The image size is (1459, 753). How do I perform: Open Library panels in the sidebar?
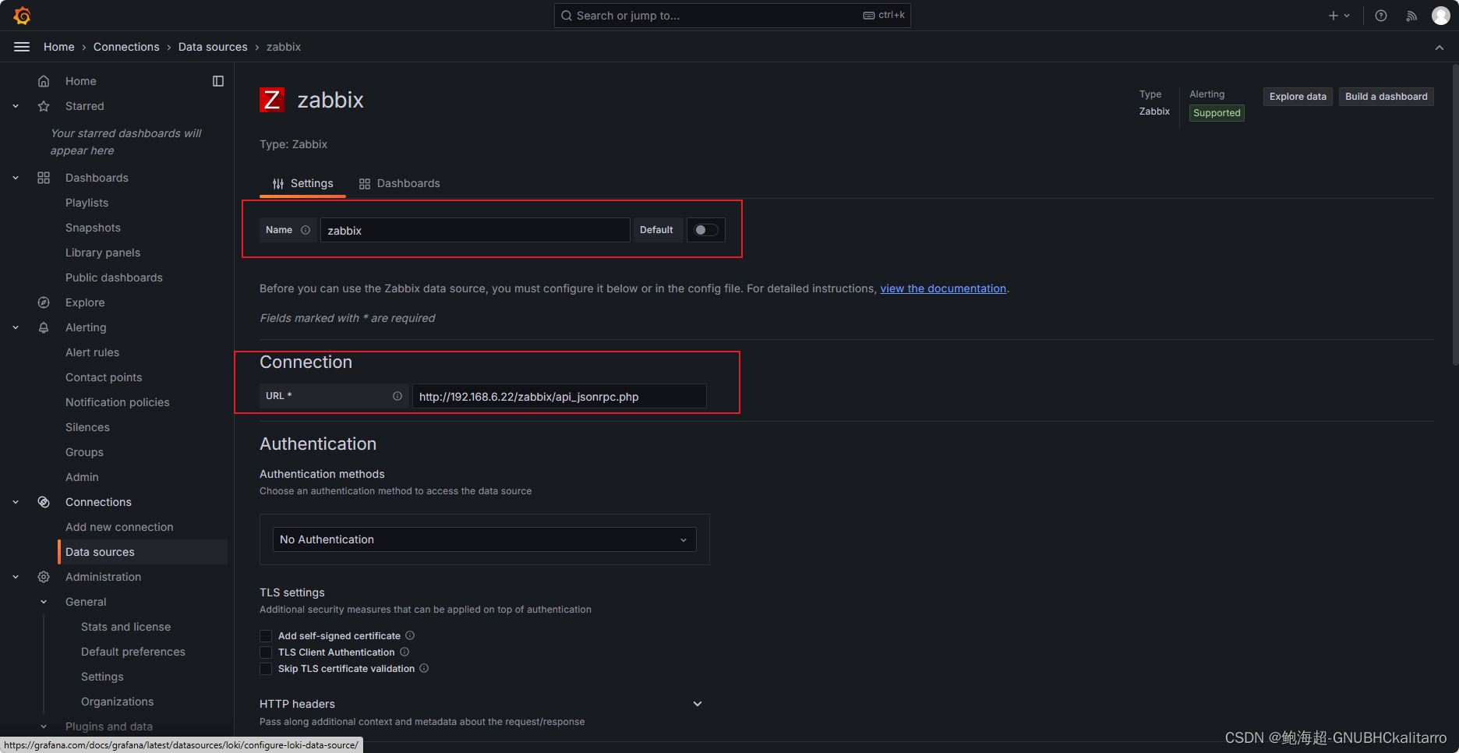point(103,253)
